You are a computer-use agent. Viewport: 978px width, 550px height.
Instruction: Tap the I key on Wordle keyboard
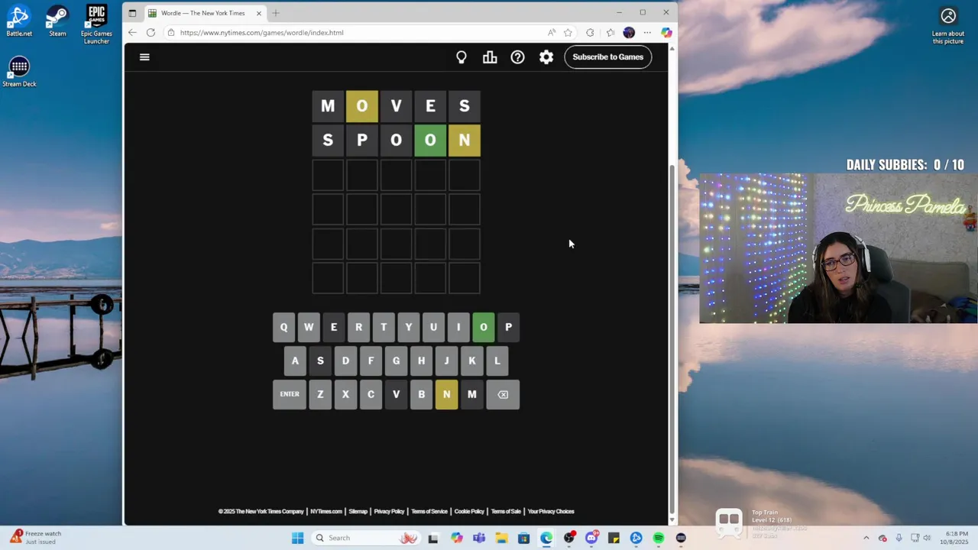(x=458, y=327)
